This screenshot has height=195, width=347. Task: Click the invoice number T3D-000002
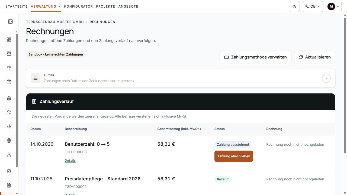(76, 187)
